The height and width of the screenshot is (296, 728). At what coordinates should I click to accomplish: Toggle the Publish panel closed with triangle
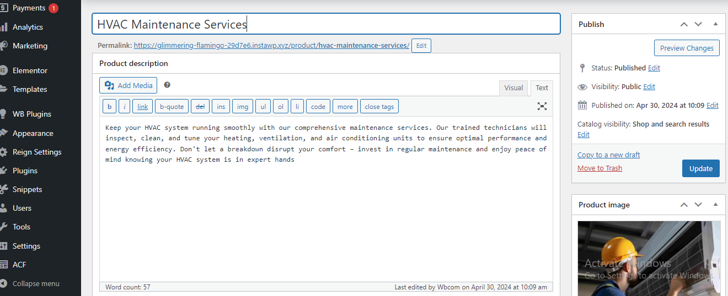715,24
